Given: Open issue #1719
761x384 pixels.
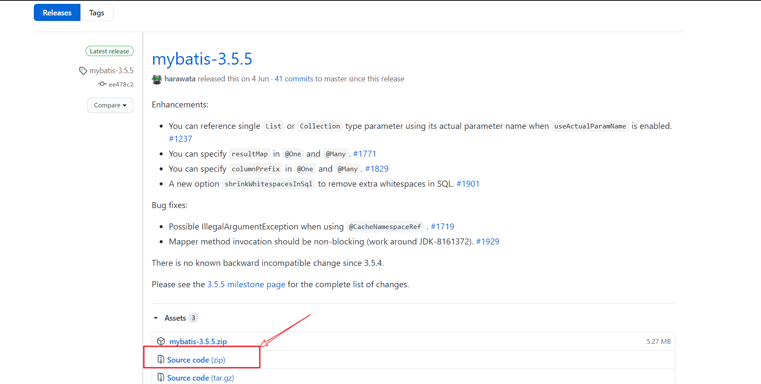Looking at the screenshot, I should pos(442,226).
